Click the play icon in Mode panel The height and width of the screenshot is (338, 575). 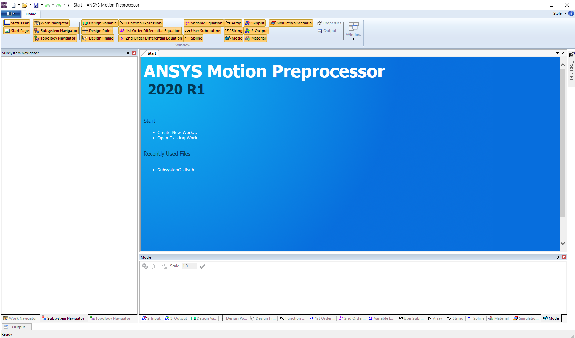[153, 266]
